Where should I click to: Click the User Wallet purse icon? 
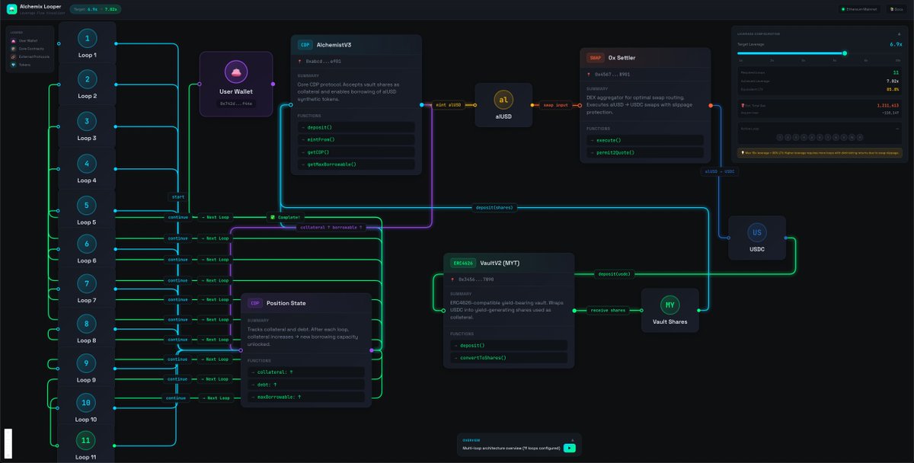(236, 73)
